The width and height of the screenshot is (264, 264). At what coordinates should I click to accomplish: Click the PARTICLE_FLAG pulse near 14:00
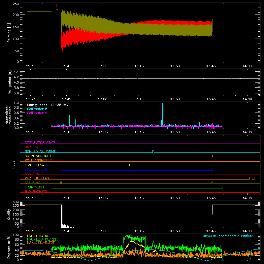(251, 178)
